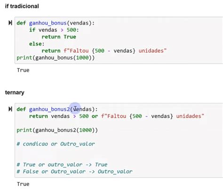This screenshot has width=223, height=190.
Task: Click the line 'def ganhou_bonus2(vendas):'
Action: click(57, 109)
